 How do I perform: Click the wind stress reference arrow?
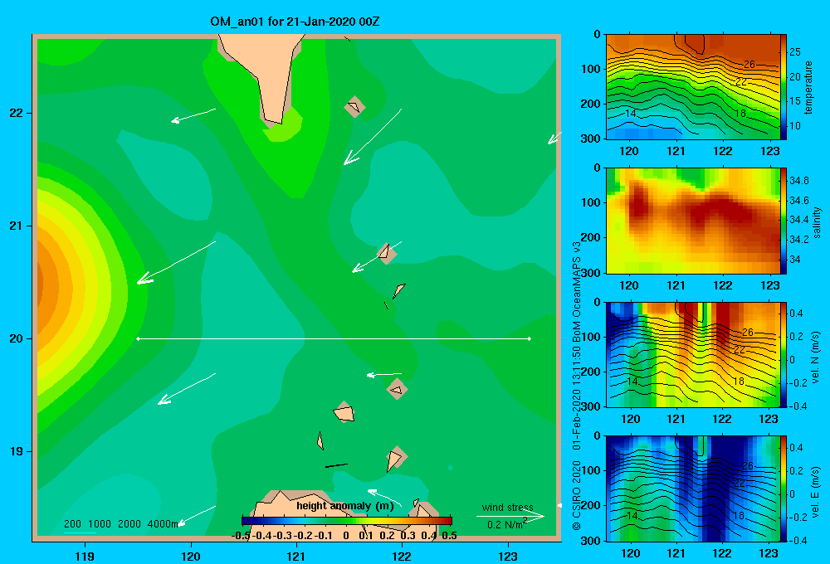point(510,516)
